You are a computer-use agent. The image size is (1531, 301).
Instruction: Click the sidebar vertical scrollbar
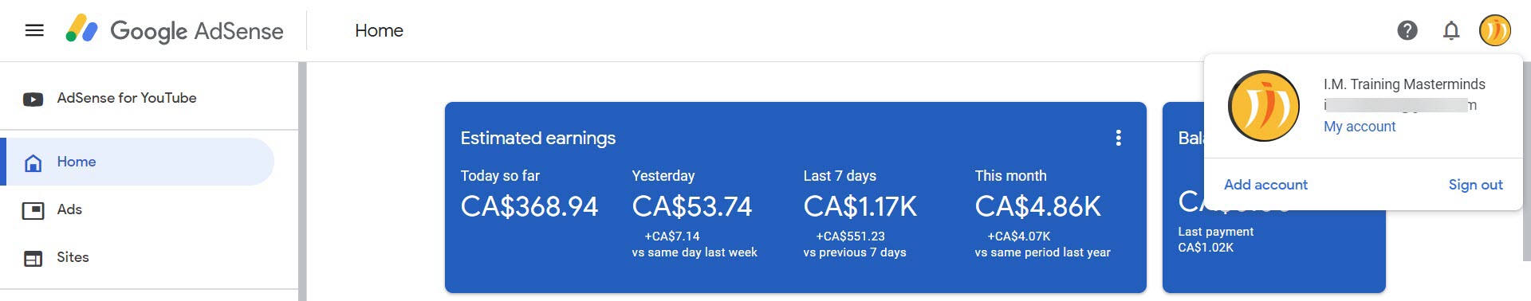tap(302, 182)
